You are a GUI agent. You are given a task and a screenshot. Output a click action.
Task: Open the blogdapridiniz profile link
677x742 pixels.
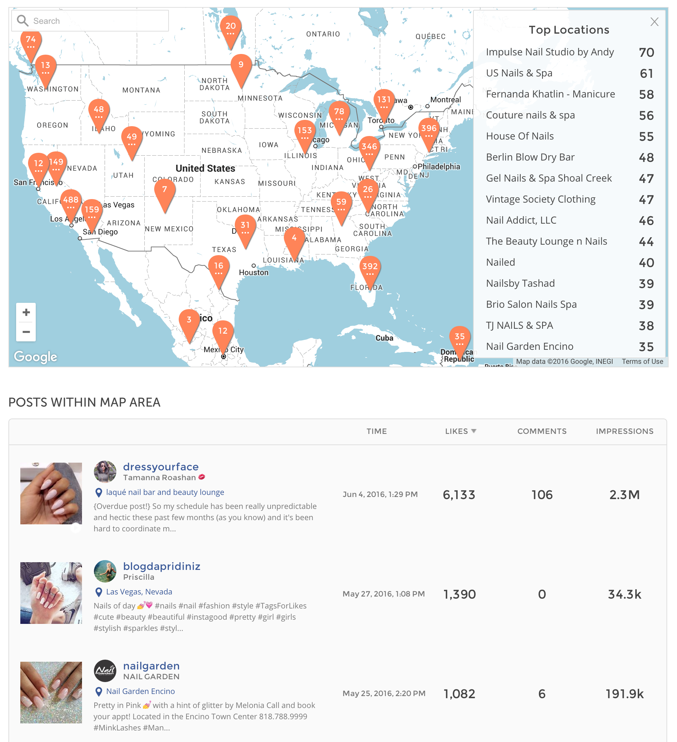click(x=162, y=566)
